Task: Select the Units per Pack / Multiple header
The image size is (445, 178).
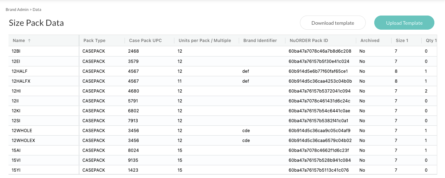Action: coord(205,41)
